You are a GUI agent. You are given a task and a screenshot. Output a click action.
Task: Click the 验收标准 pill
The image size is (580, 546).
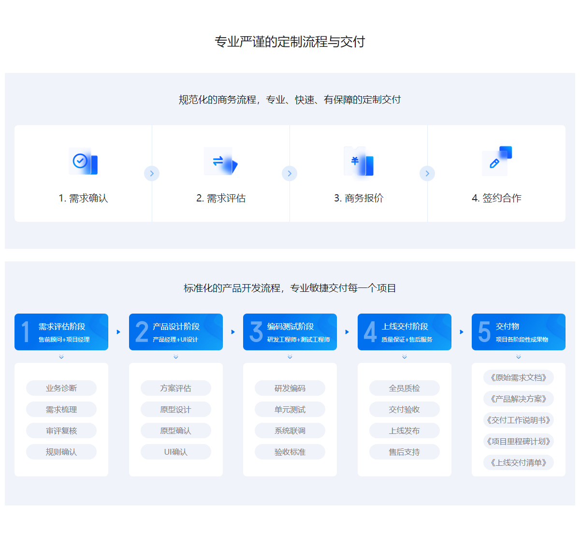pyautogui.click(x=290, y=452)
